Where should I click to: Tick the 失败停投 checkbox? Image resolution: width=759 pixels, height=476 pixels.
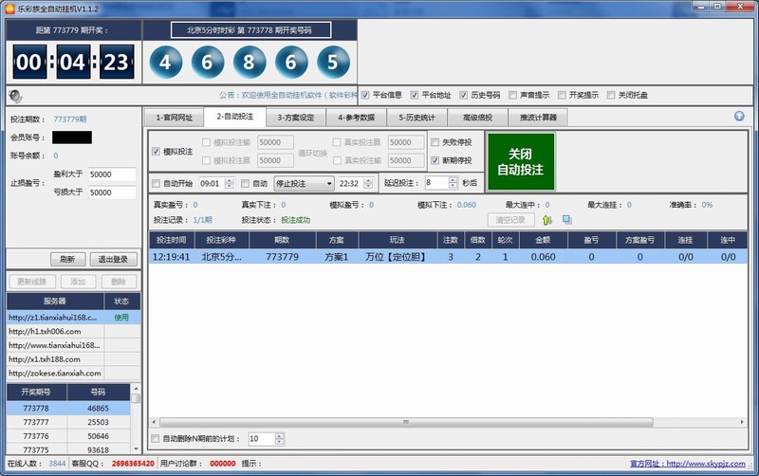435,142
